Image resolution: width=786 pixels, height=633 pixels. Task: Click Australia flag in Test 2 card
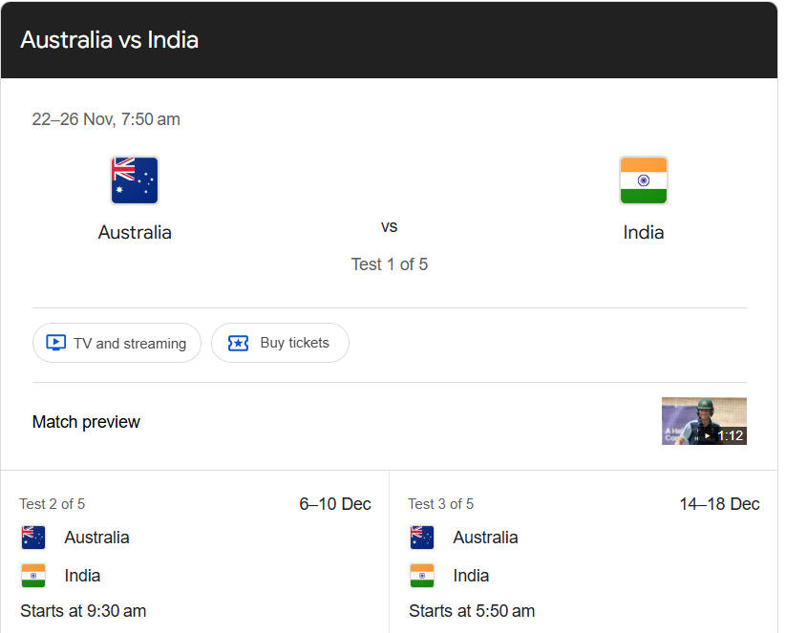[x=33, y=538]
